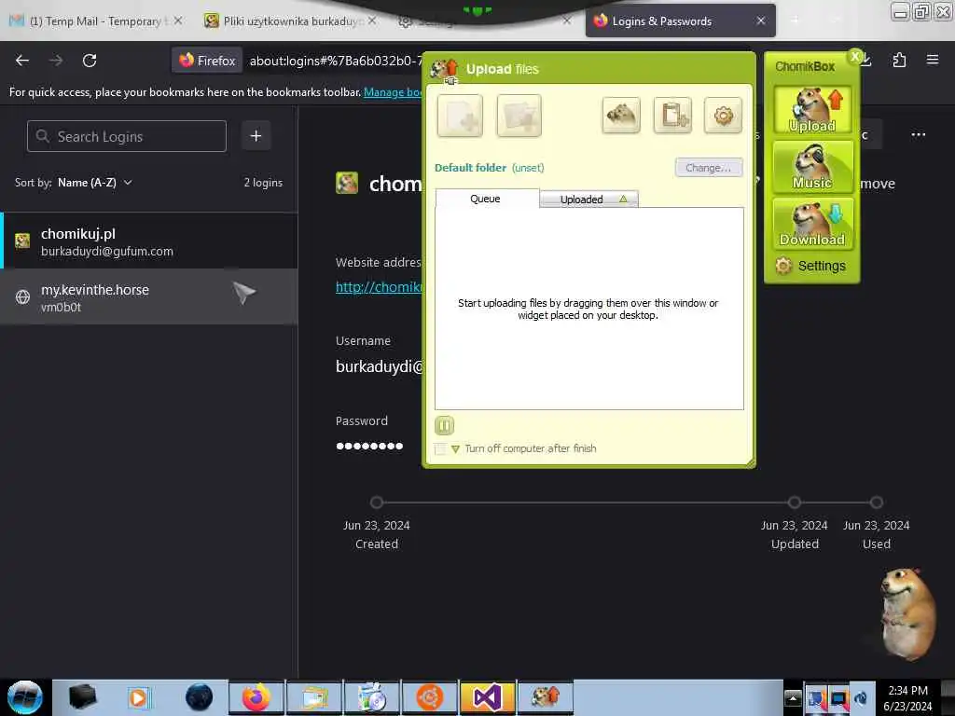Open Upload in the ChomikBox widget

pyautogui.click(x=812, y=110)
